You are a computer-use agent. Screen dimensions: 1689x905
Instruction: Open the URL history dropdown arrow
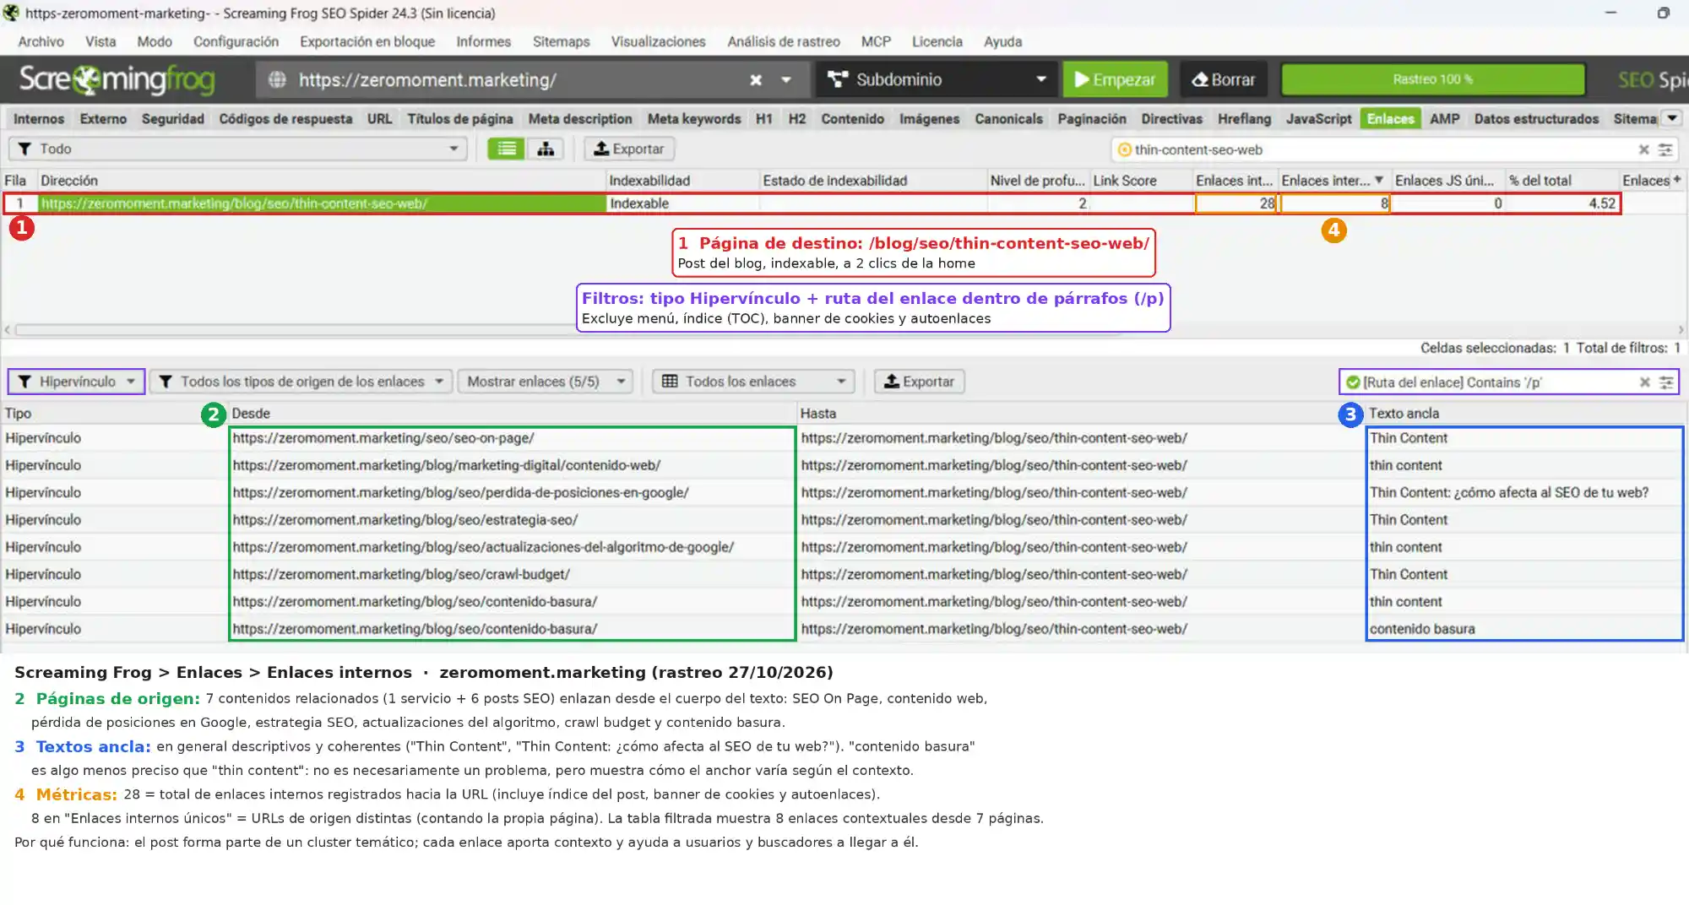click(786, 79)
